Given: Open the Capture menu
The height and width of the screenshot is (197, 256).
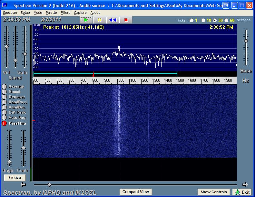Looking at the screenshot, I should pos(80,13).
